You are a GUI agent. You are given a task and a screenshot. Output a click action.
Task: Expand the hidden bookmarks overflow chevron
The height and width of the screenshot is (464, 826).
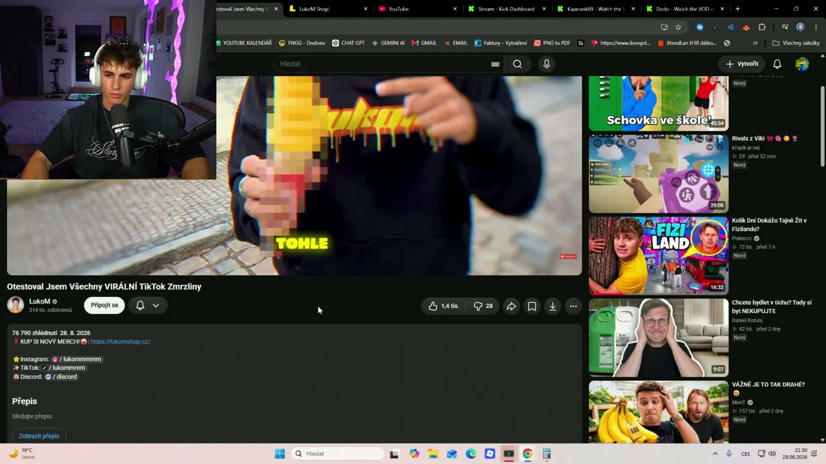coord(755,43)
